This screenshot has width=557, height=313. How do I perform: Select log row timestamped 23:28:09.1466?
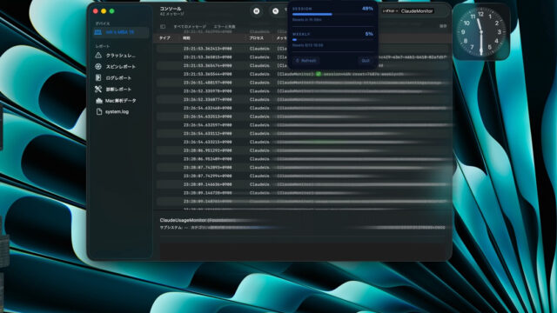(x=302, y=184)
